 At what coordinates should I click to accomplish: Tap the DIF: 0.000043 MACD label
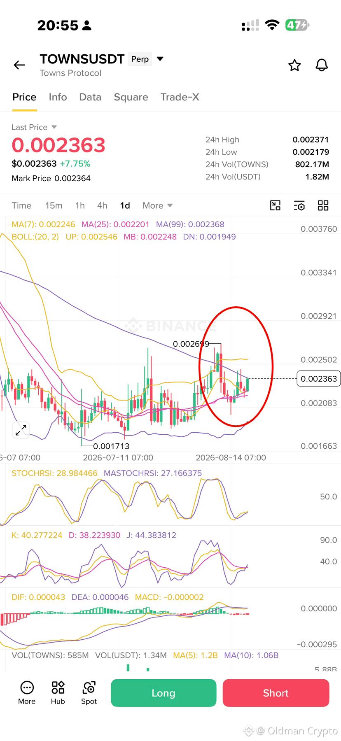click(x=38, y=597)
